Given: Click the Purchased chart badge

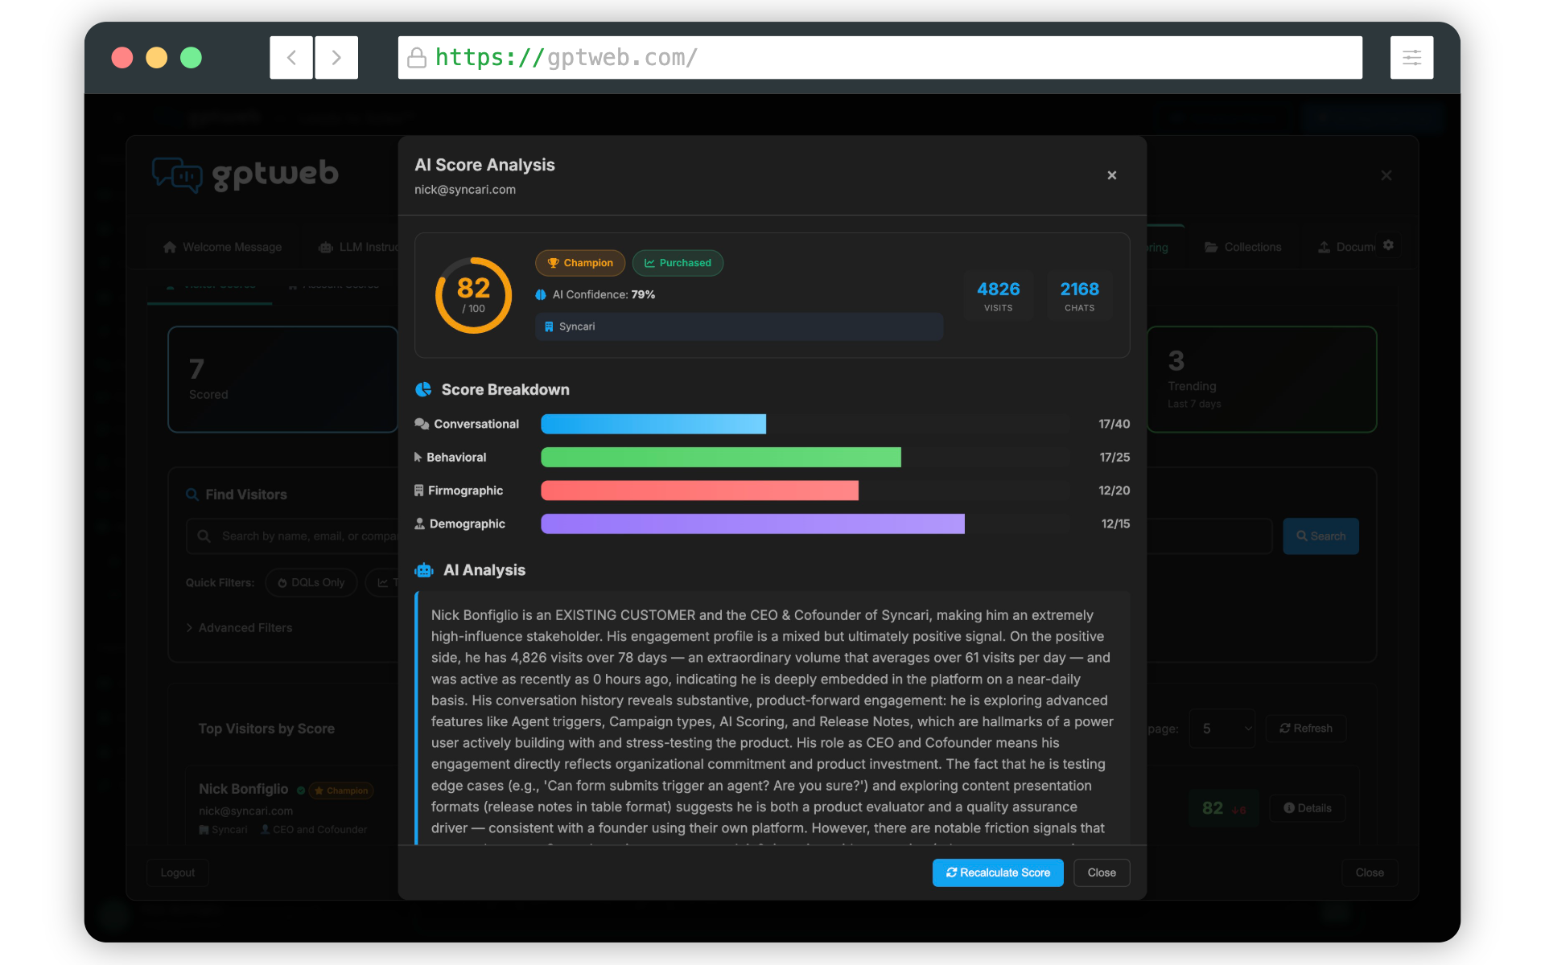Looking at the screenshot, I should (678, 263).
